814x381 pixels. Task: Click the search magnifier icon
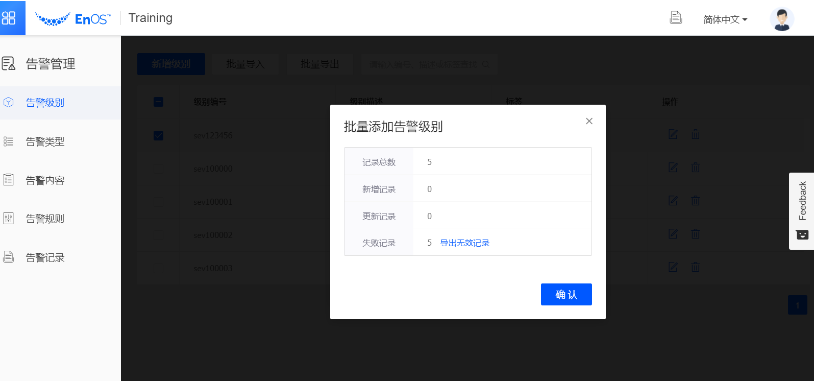486,64
